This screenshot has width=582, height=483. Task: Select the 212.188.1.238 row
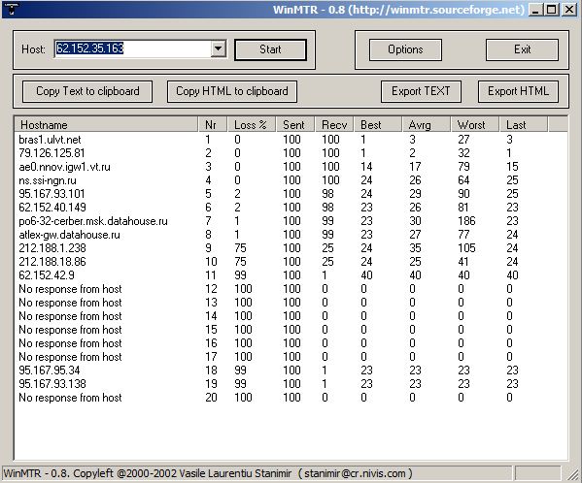(291, 248)
